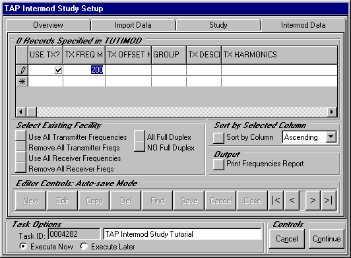This screenshot has width=351, height=258.
Task: Switch to the Import Data tab
Action: coord(133,25)
